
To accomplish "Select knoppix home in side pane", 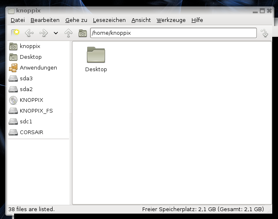I will pyautogui.click(x=38, y=46).
